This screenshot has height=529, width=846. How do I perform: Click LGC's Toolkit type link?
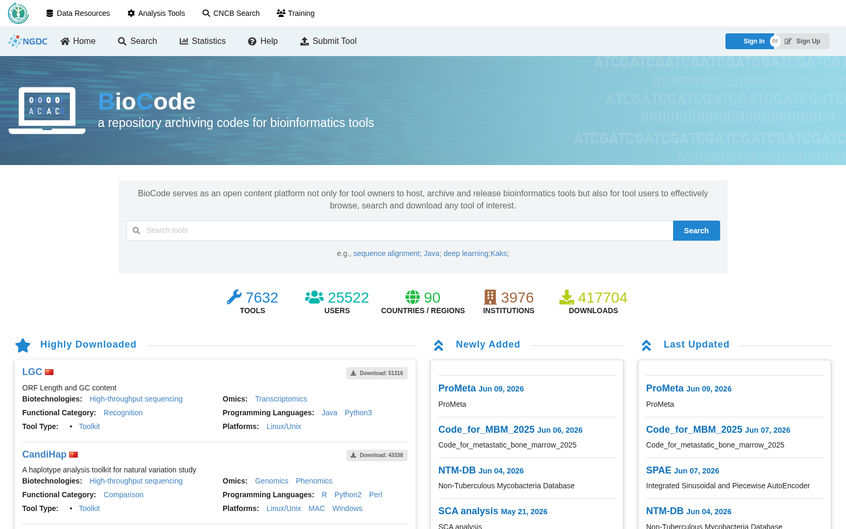coord(89,426)
